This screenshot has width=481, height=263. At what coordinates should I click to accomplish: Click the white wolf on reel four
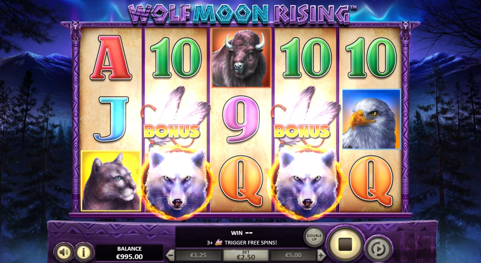coord(306,183)
